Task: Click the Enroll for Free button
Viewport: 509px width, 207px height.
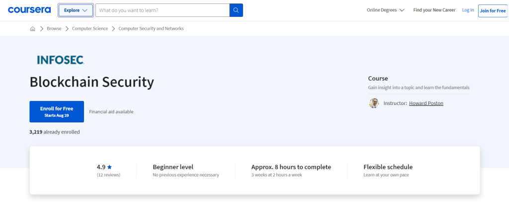Action: click(x=57, y=111)
